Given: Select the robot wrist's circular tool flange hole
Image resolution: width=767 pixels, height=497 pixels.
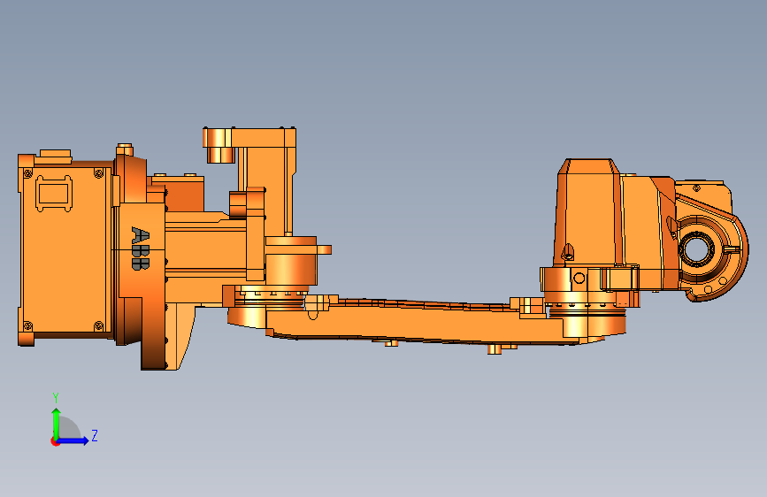Looking at the screenshot, I should 696,248.
